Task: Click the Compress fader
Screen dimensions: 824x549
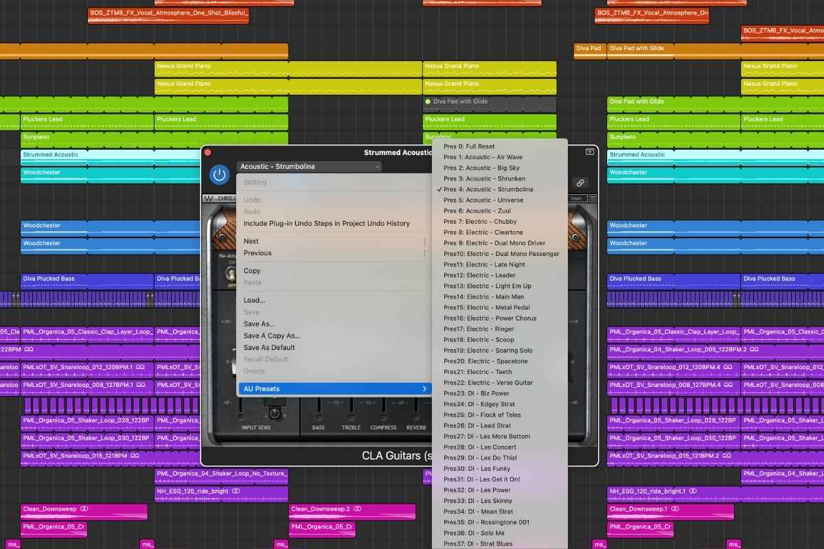Action: 383,408
